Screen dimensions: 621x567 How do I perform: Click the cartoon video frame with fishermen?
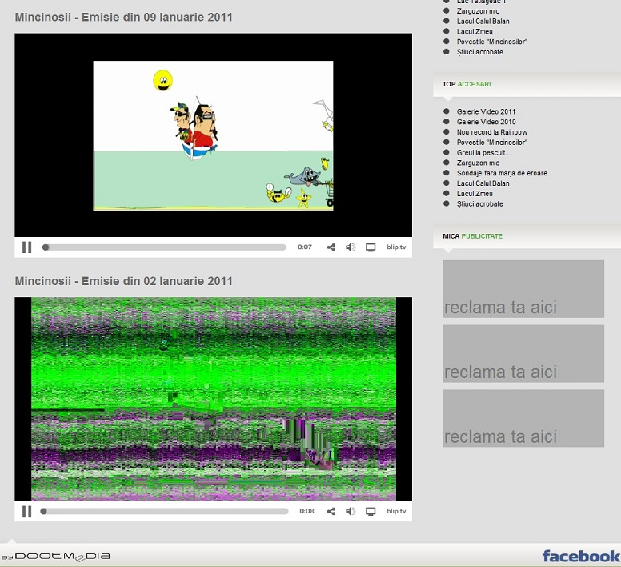point(213,135)
